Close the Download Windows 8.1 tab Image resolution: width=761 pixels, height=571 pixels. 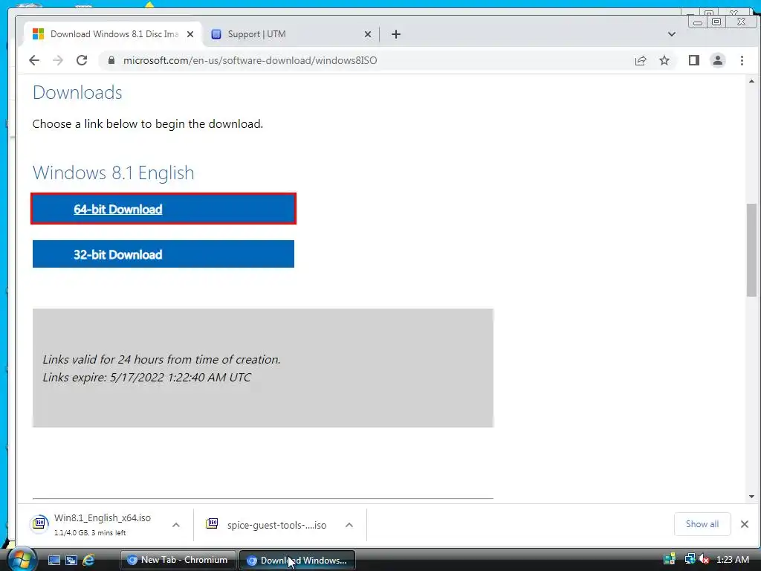click(x=190, y=34)
